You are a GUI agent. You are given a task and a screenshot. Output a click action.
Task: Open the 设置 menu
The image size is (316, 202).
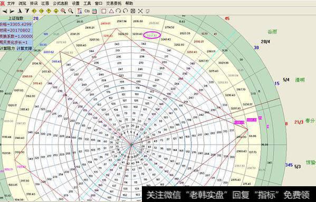76,3
